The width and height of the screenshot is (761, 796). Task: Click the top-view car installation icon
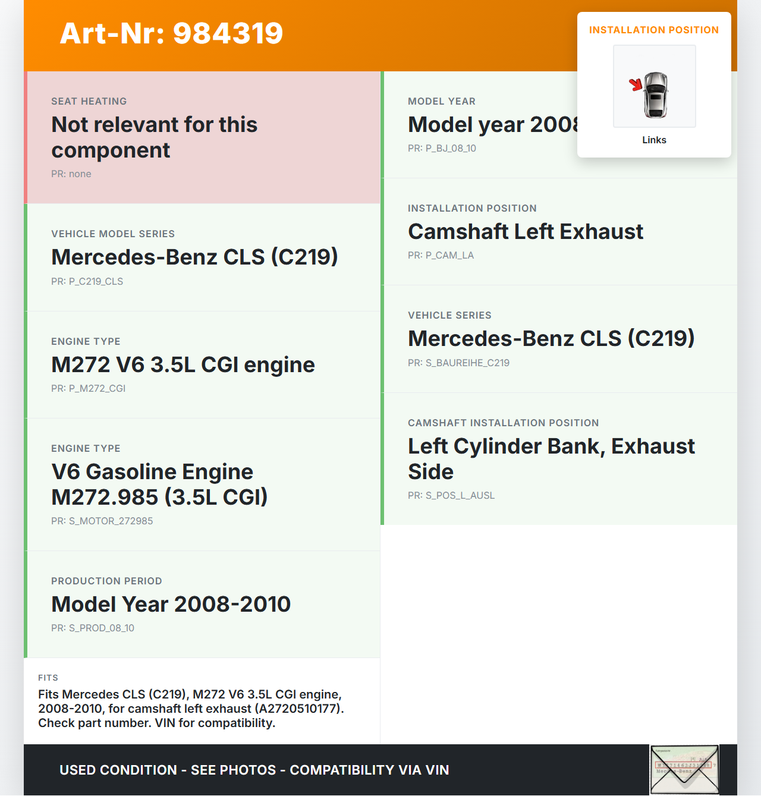tap(656, 95)
